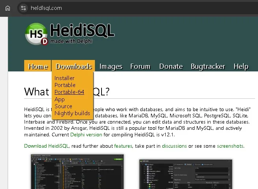258x189 pixels.
Task: Open the Help page
Action: (241, 67)
